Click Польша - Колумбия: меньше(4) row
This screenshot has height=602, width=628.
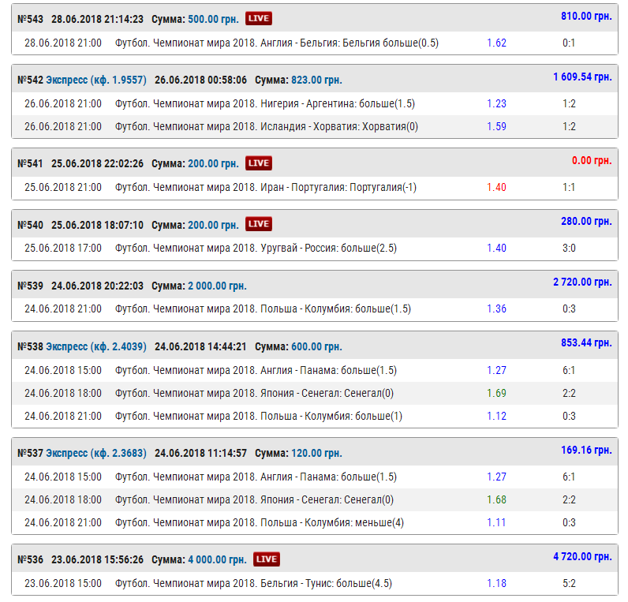315,522
